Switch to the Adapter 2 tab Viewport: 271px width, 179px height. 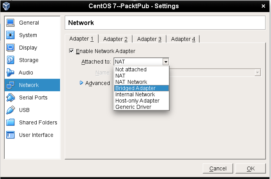pyautogui.click(x=115, y=39)
